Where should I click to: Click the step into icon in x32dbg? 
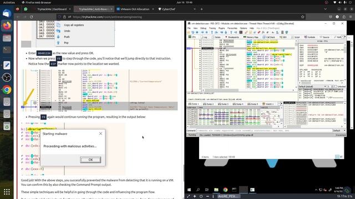point(212,32)
